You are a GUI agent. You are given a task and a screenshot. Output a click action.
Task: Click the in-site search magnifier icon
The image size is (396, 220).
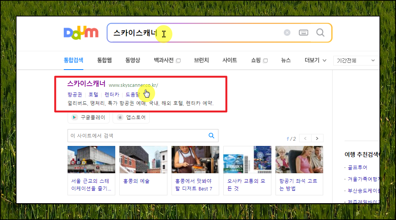(x=211, y=136)
